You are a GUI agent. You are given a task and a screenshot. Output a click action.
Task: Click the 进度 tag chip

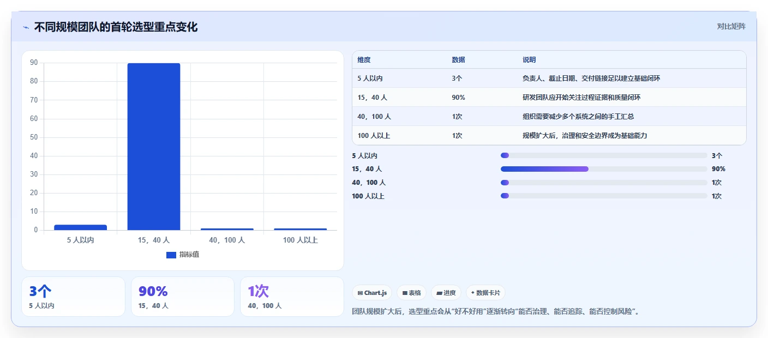(446, 293)
